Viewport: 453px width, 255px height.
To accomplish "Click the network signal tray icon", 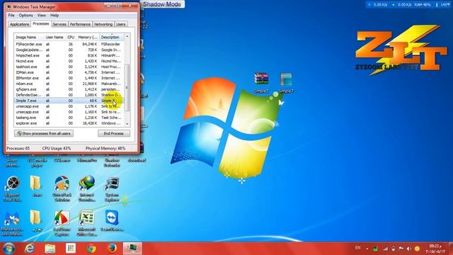I will coord(385,249).
